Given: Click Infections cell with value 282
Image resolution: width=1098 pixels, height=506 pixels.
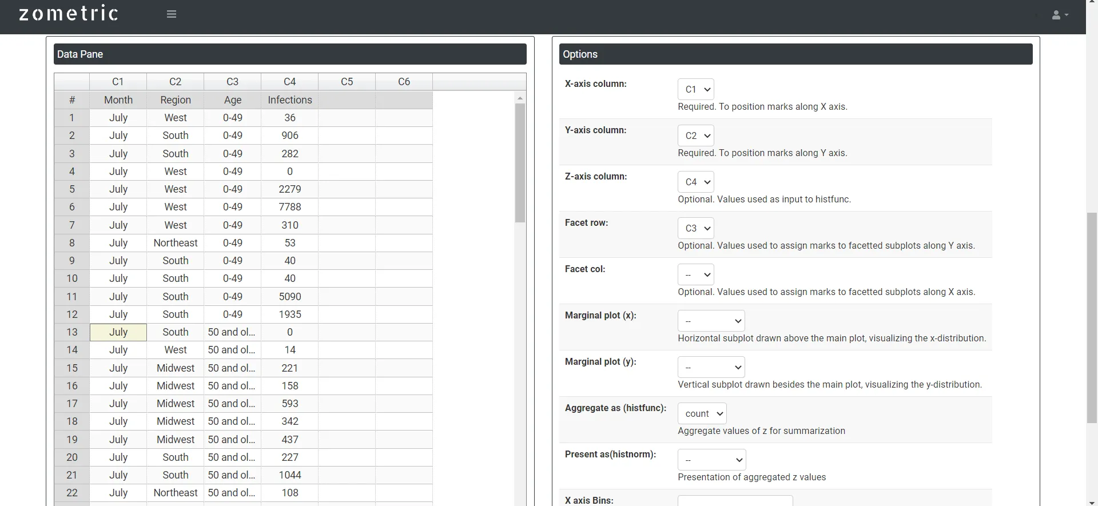Looking at the screenshot, I should coord(290,154).
